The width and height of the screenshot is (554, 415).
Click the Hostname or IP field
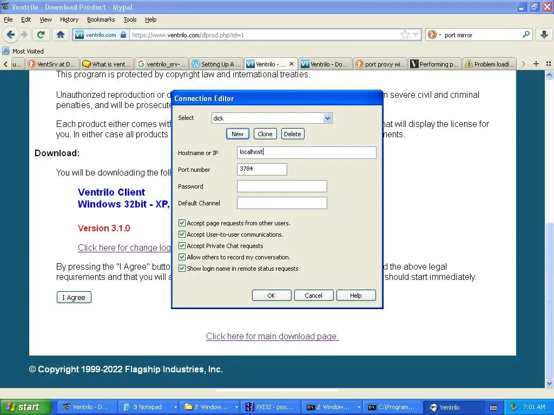coord(306,152)
